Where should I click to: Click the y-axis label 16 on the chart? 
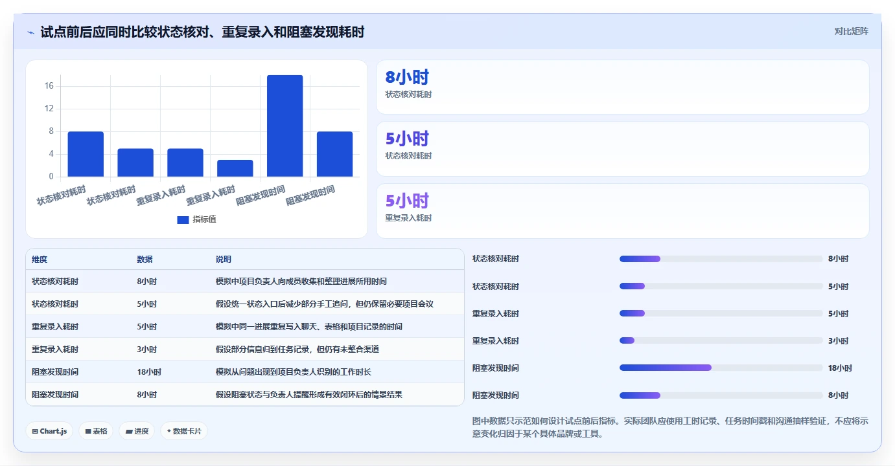pos(49,86)
